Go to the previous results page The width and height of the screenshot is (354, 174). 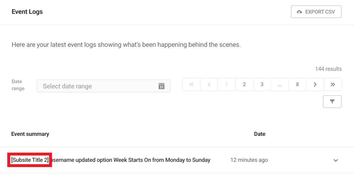click(209, 84)
